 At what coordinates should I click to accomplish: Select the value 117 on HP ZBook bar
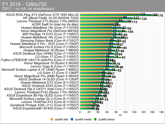pos(136,18)
